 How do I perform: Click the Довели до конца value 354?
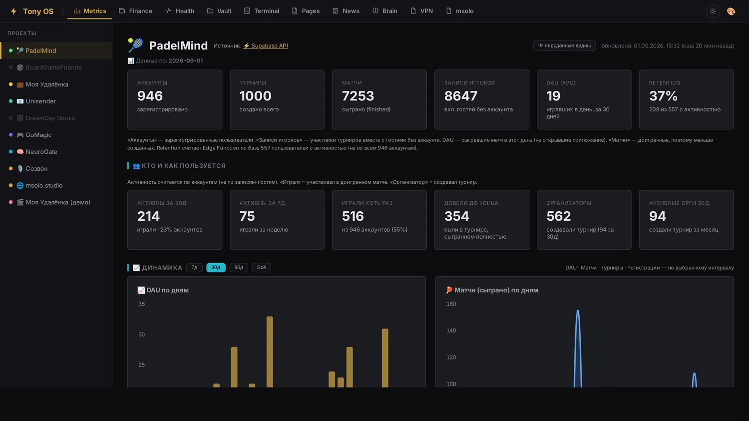pos(456,216)
